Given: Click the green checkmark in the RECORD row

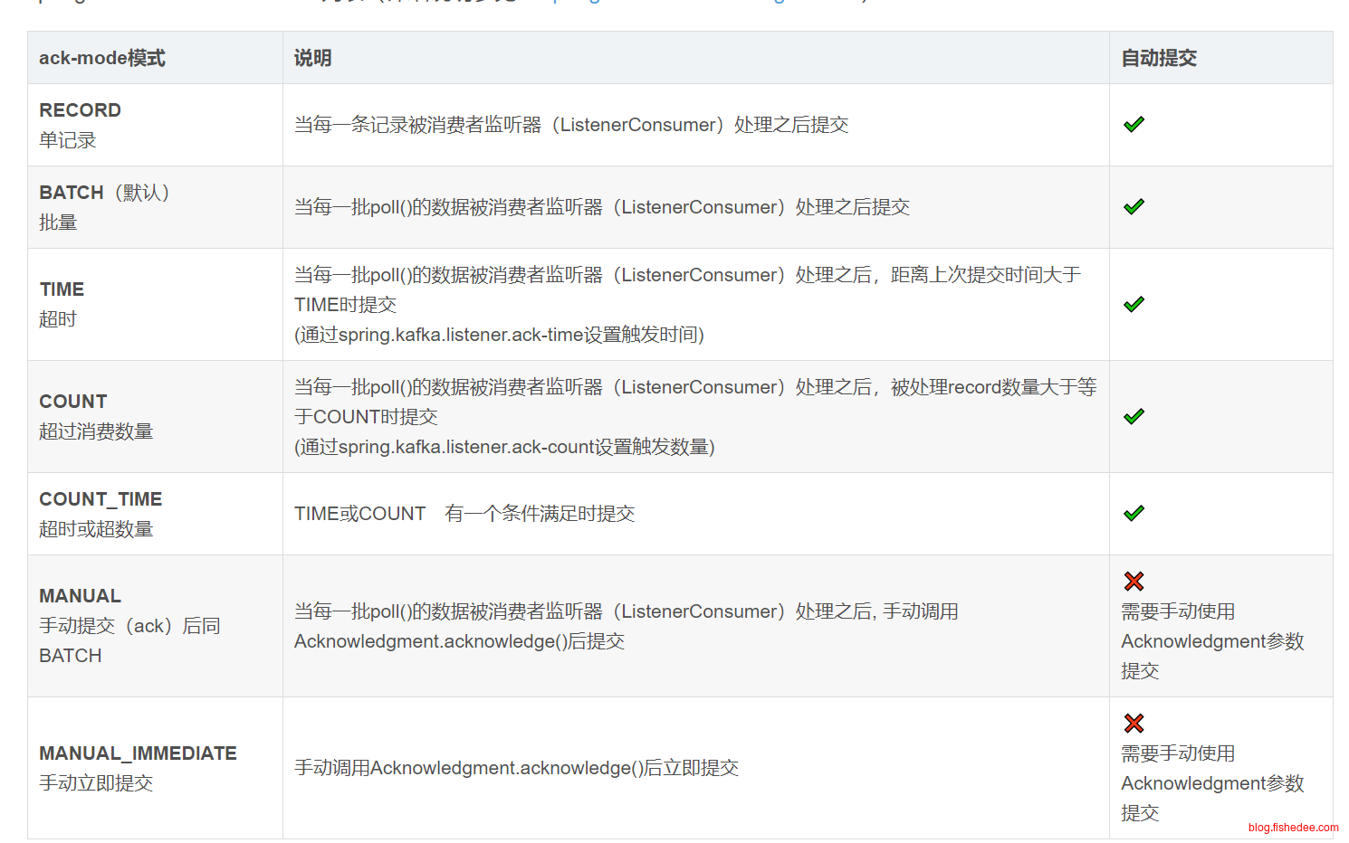Looking at the screenshot, I should (1134, 125).
